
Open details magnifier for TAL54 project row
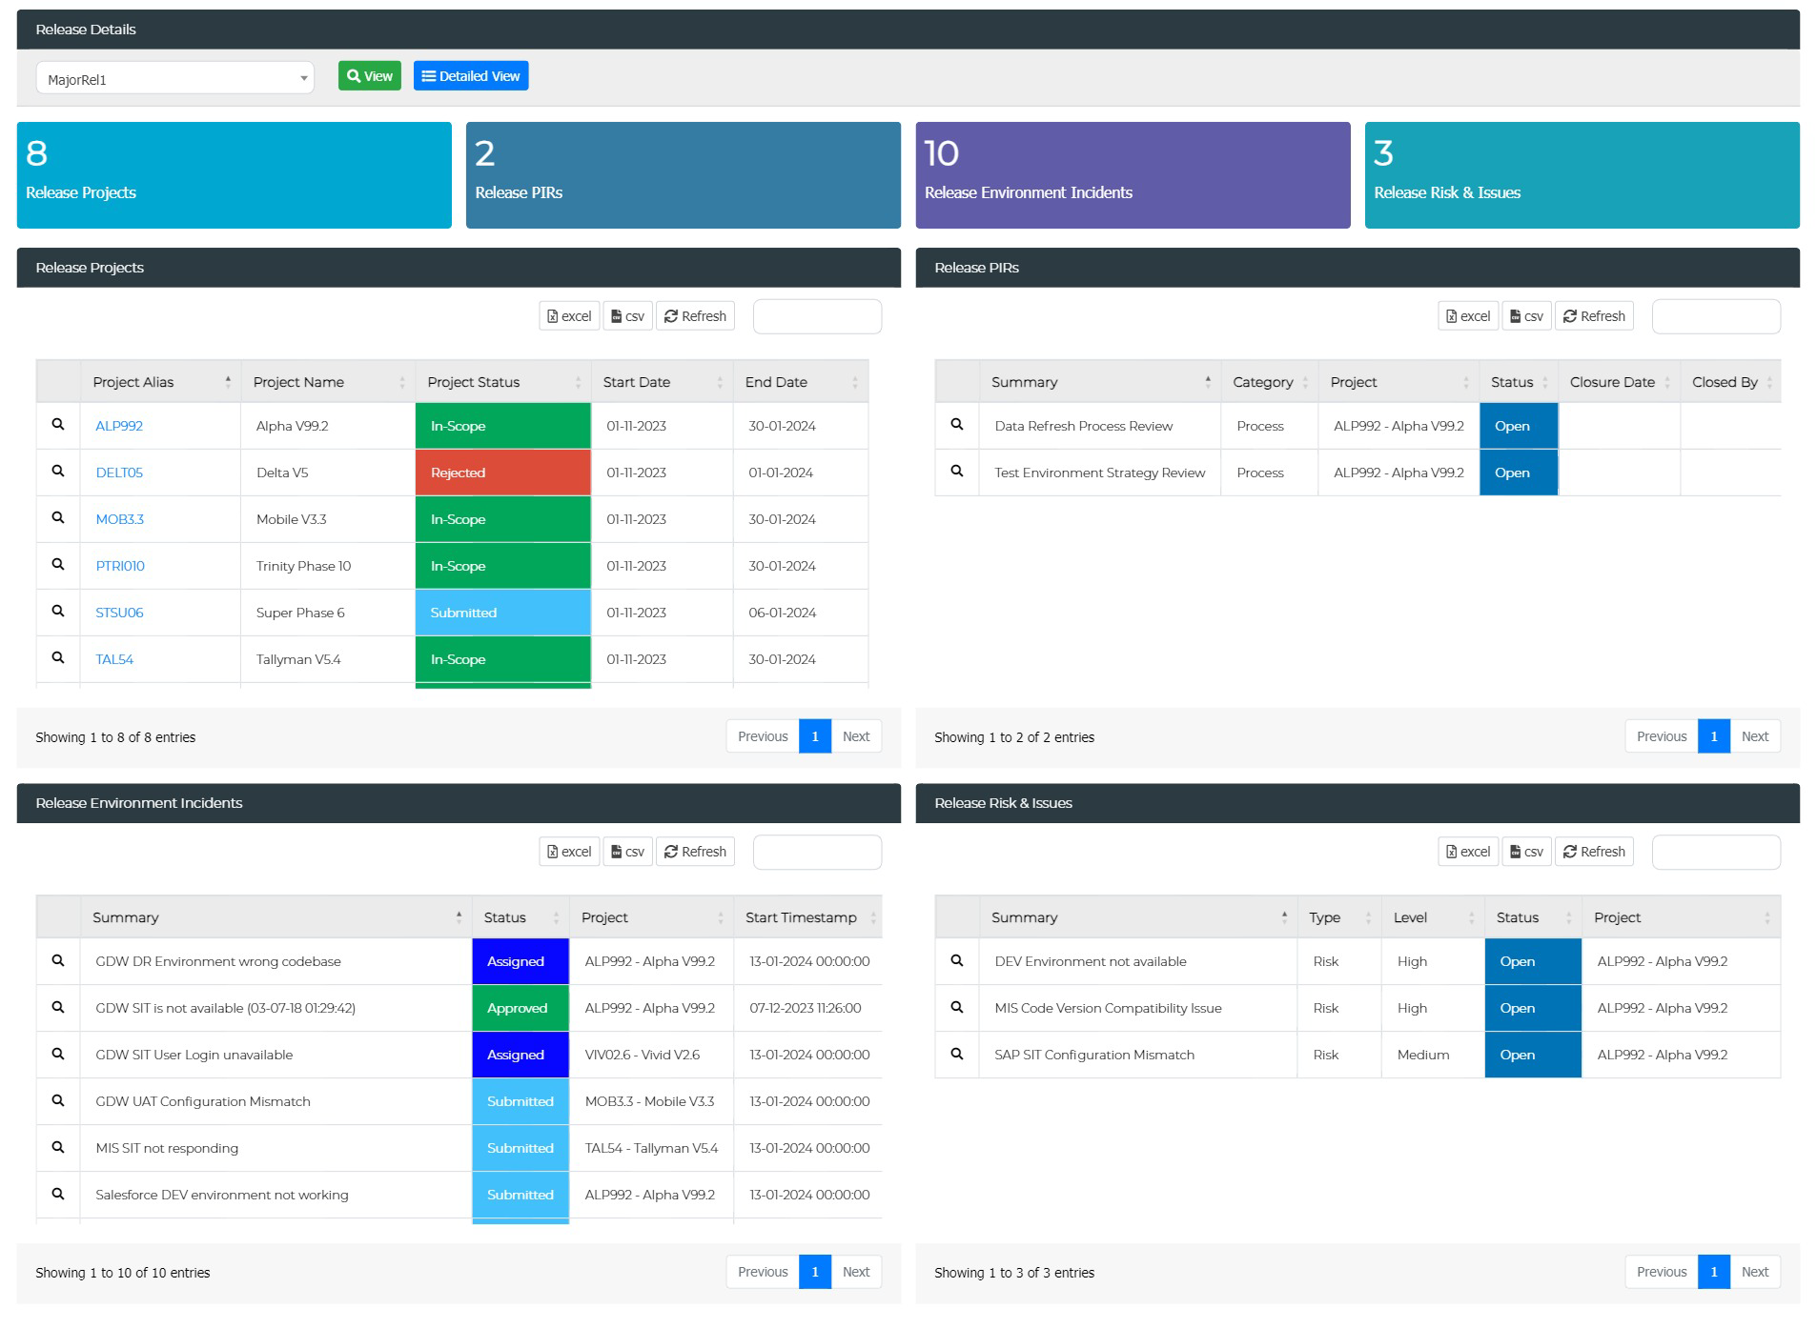point(58,658)
